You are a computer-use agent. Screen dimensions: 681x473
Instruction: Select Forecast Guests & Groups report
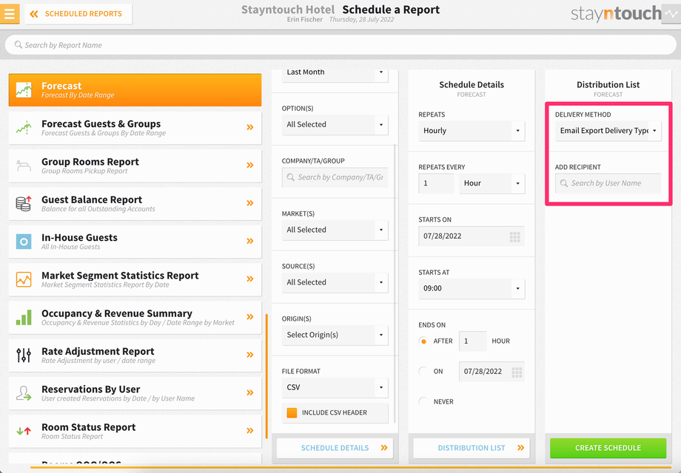tap(135, 127)
